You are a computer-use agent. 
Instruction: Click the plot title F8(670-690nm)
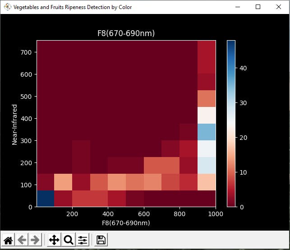126,33
